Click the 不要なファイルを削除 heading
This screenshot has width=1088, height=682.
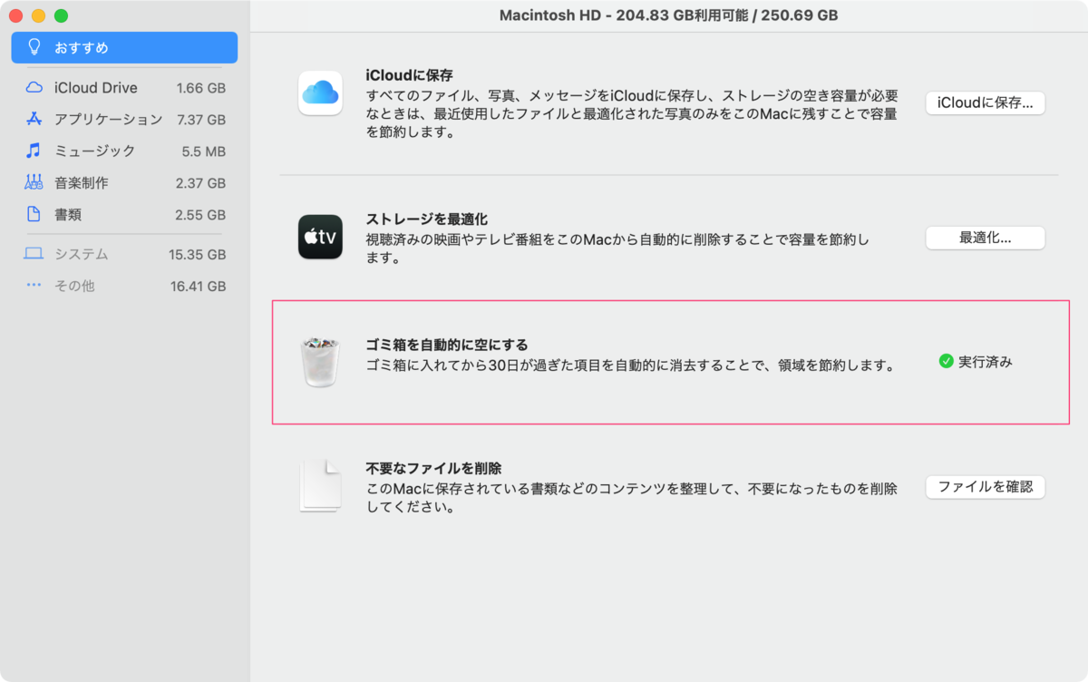pyautogui.click(x=433, y=468)
